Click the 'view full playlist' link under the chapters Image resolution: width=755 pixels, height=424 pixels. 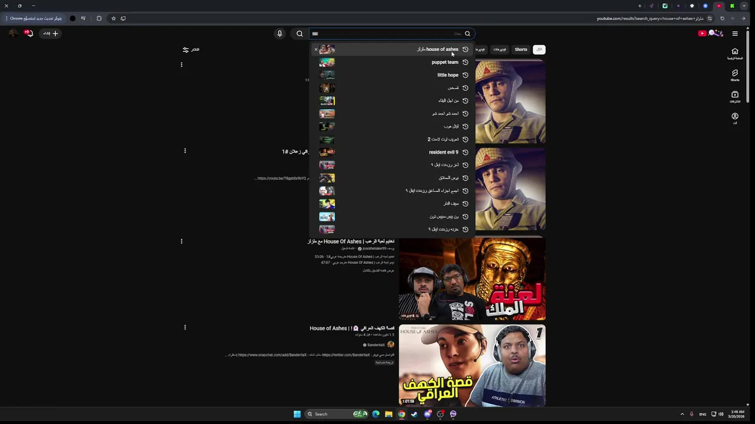tap(378, 270)
